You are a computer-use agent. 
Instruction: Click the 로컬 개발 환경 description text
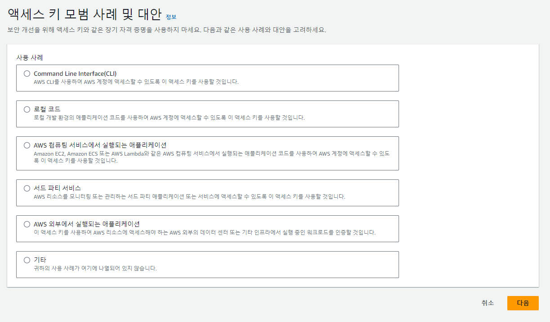click(x=169, y=118)
